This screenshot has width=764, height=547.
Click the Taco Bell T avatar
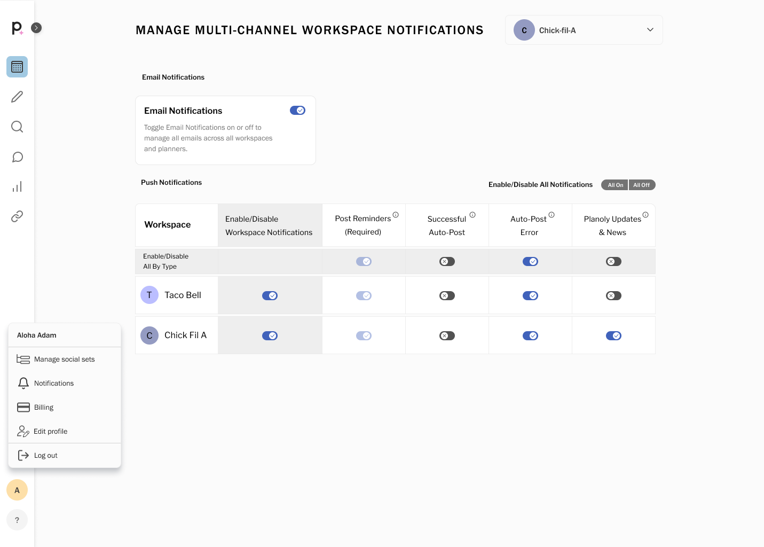[x=149, y=295]
